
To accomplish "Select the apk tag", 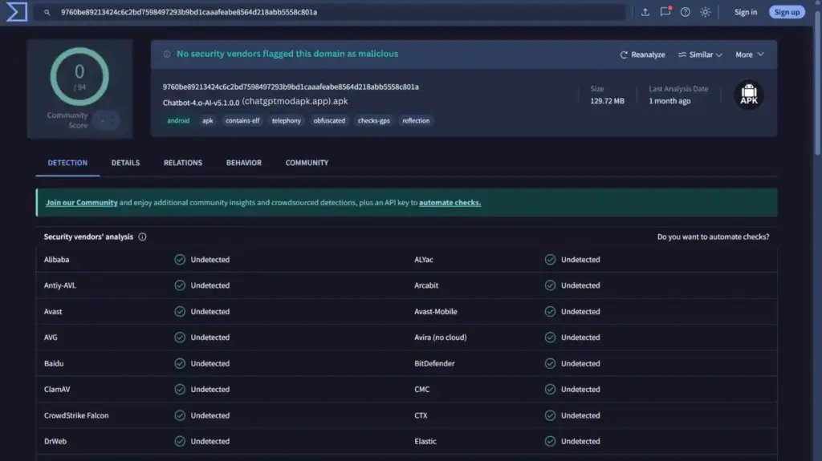I will click(x=208, y=120).
